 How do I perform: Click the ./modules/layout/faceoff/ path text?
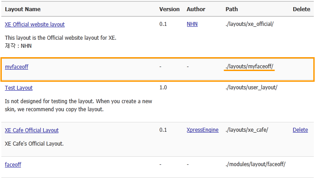(255, 164)
